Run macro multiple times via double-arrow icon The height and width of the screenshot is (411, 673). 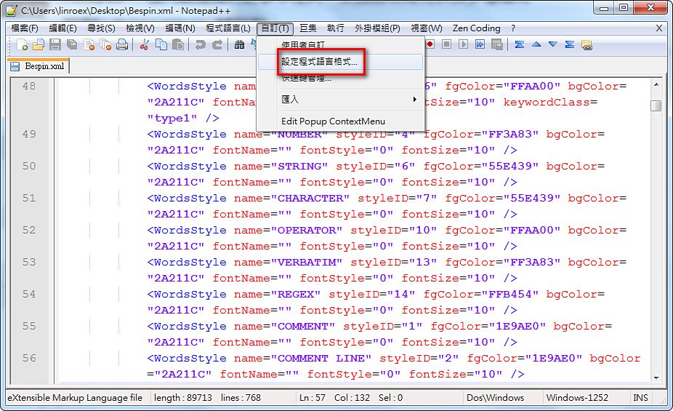[480, 44]
